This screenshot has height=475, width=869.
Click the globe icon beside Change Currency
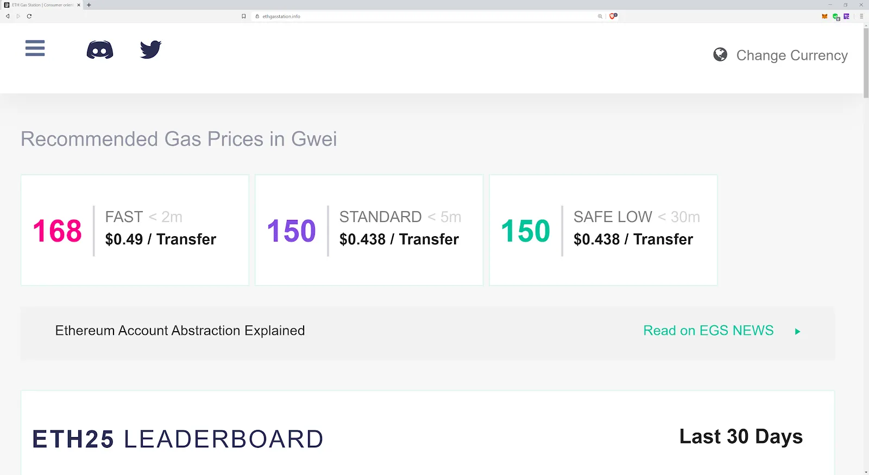pos(720,54)
